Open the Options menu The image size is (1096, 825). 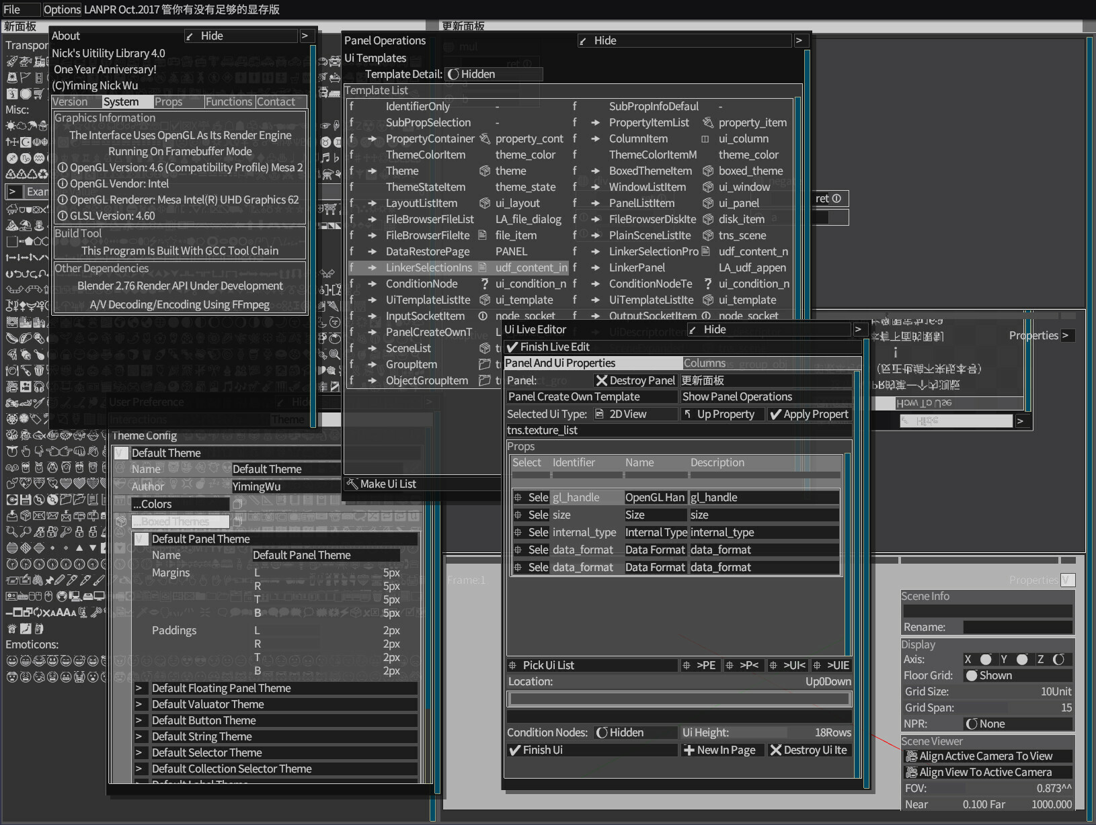(62, 9)
